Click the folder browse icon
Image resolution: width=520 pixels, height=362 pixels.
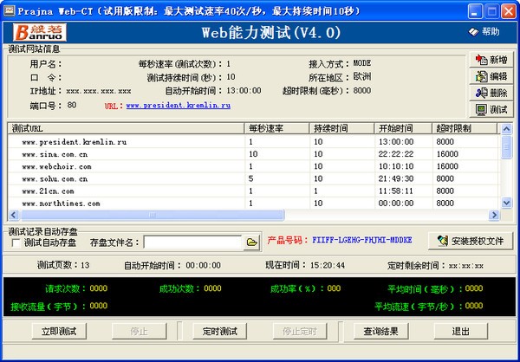coord(251,242)
